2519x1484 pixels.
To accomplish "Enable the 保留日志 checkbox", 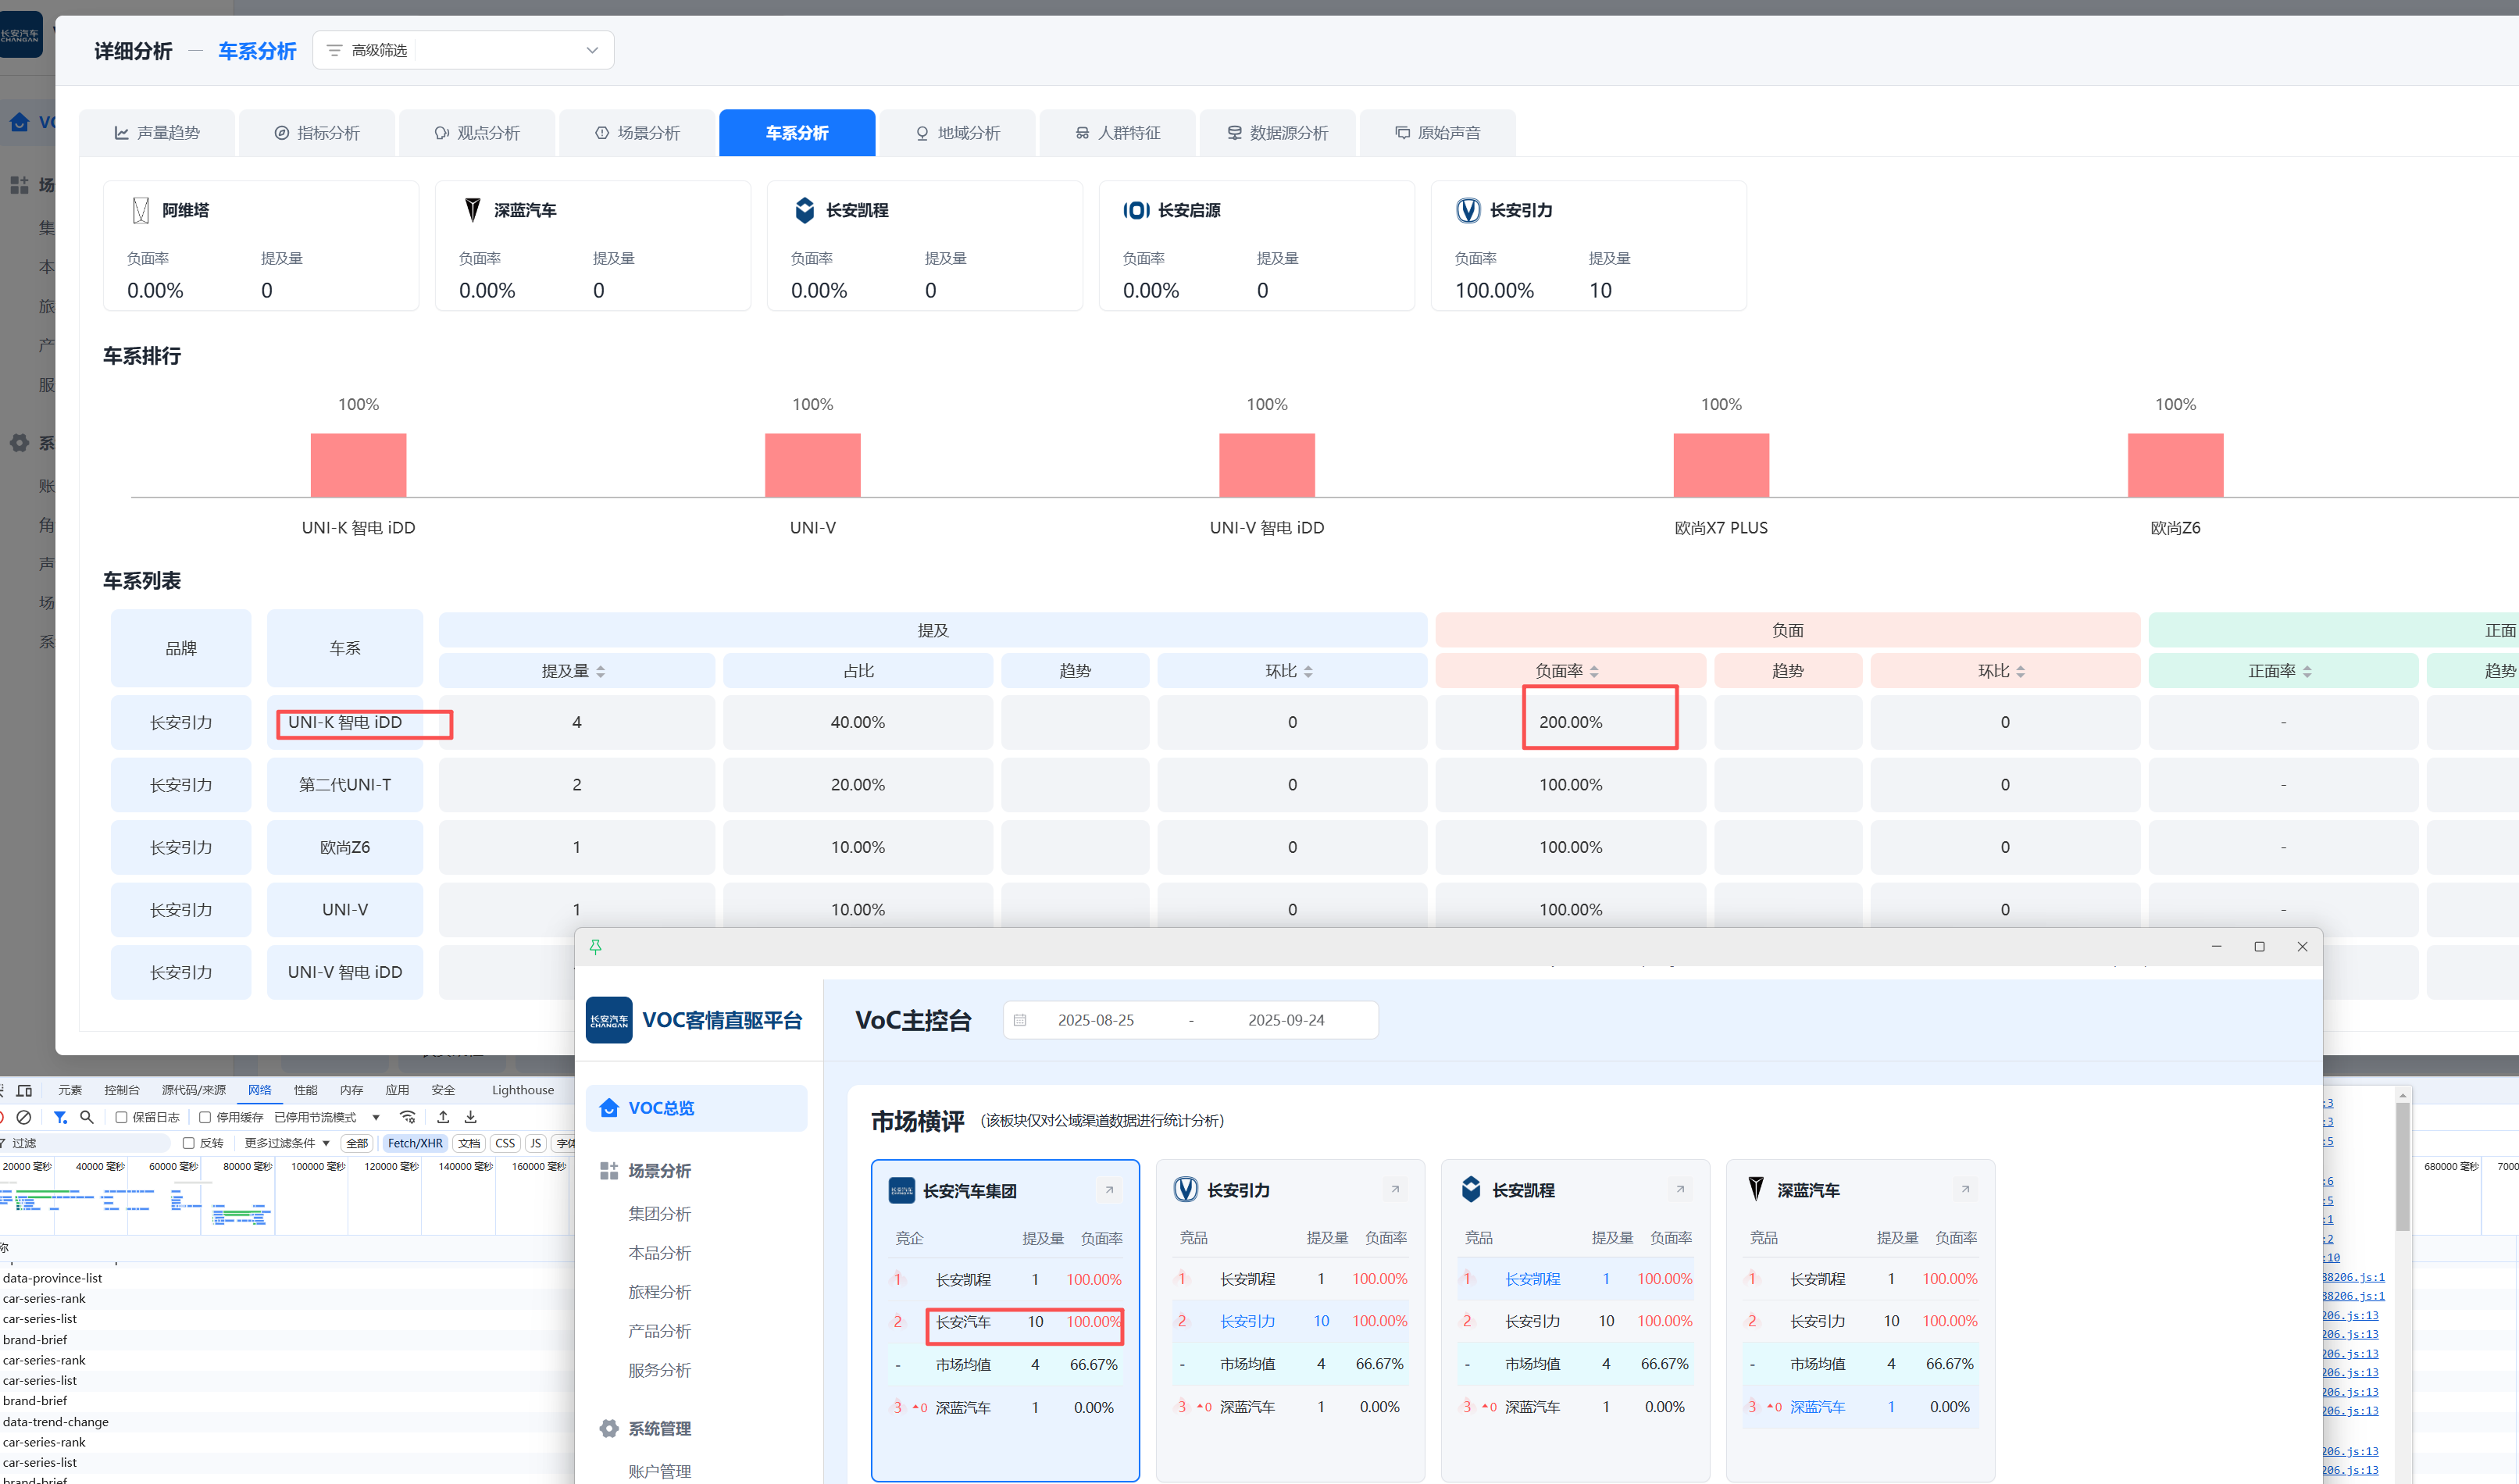I will (x=121, y=1117).
